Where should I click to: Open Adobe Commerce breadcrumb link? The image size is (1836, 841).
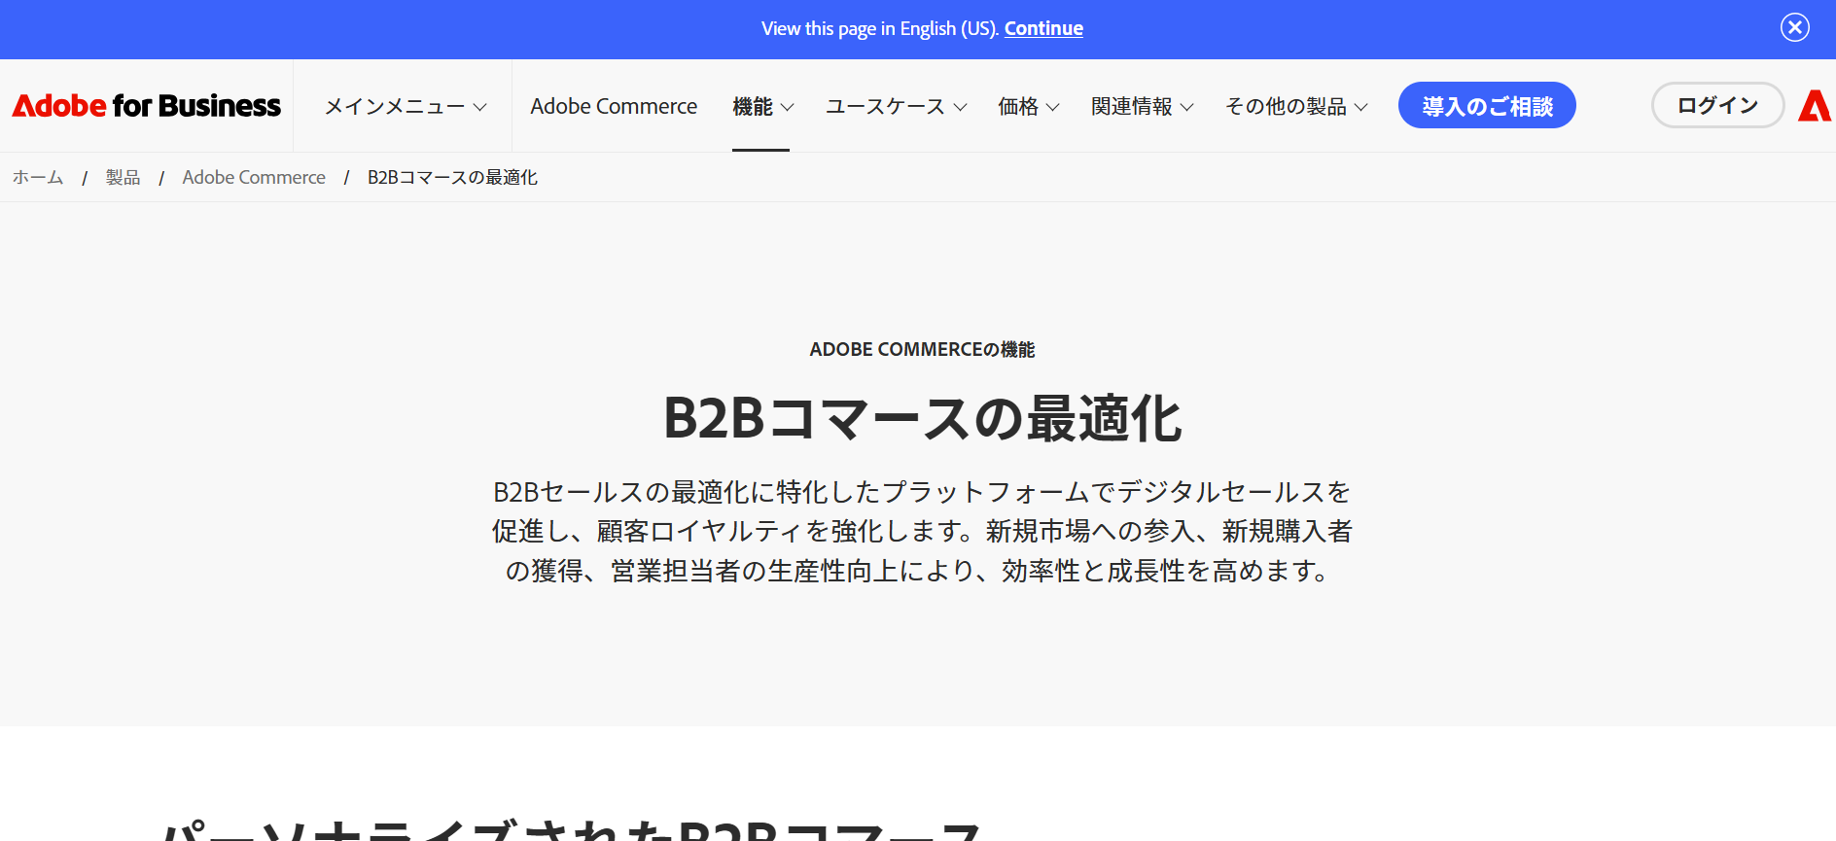pyautogui.click(x=253, y=177)
